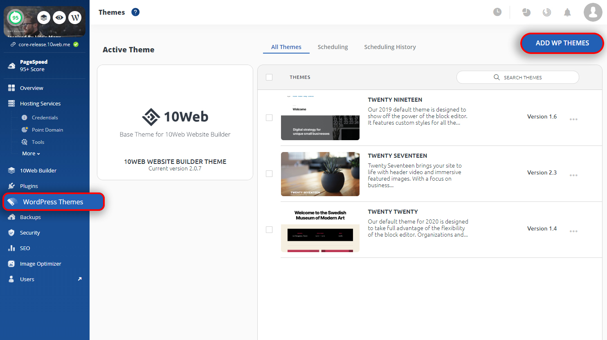Open options menu for Twenty Nineteen
Screen dimensions: 607x340
[x=573, y=119]
